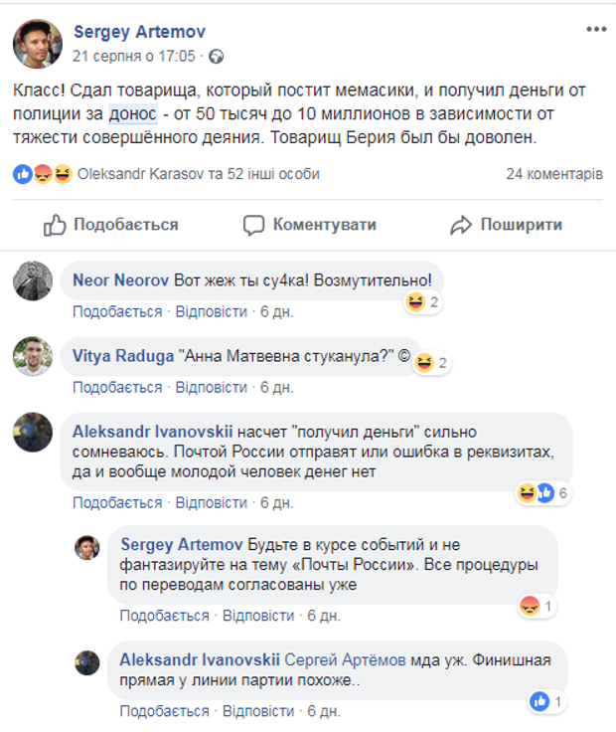
Task: Click Відповісти under Vitya Raduga's comment
Action: tap(212, 387)
